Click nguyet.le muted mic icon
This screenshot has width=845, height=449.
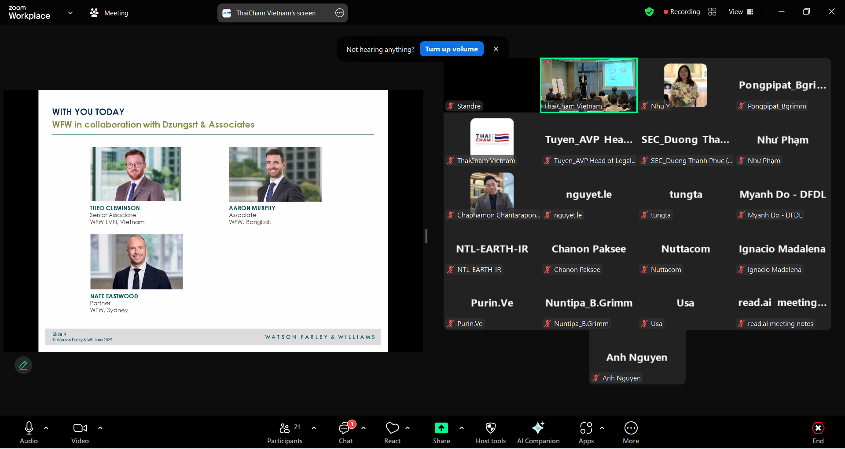point(547,215)
